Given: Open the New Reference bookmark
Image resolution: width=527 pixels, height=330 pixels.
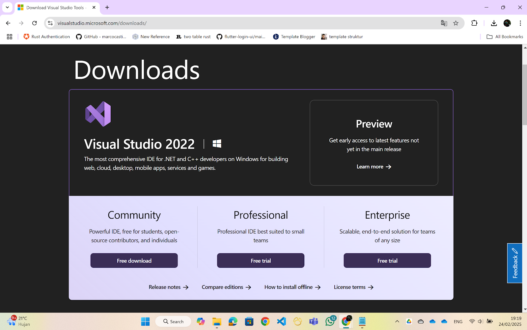Looking at the screenshot, I should pos(151,37).
